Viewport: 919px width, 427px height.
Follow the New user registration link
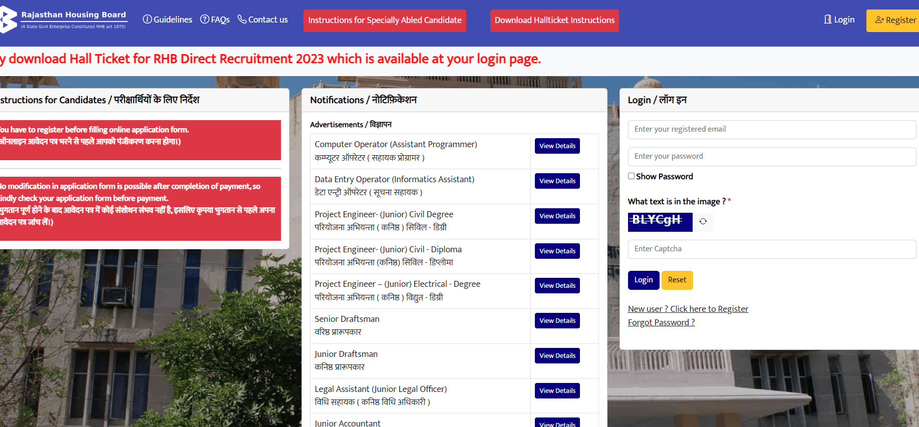click(688, 309)
